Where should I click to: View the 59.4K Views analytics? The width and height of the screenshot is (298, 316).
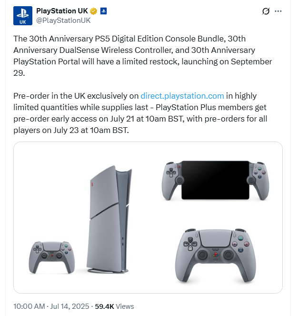(x=114, y=306)
